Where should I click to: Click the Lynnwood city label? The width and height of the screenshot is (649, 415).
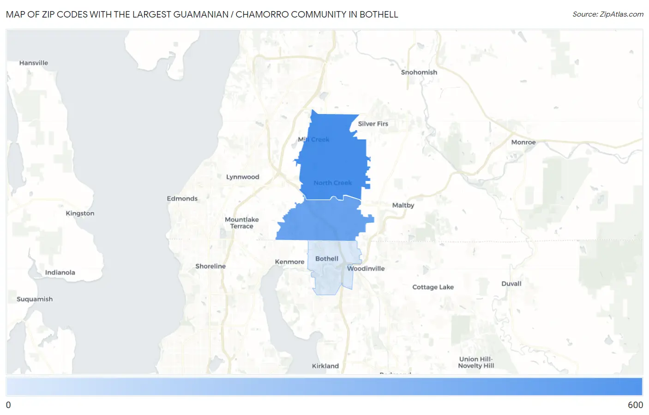click(242, 177)
